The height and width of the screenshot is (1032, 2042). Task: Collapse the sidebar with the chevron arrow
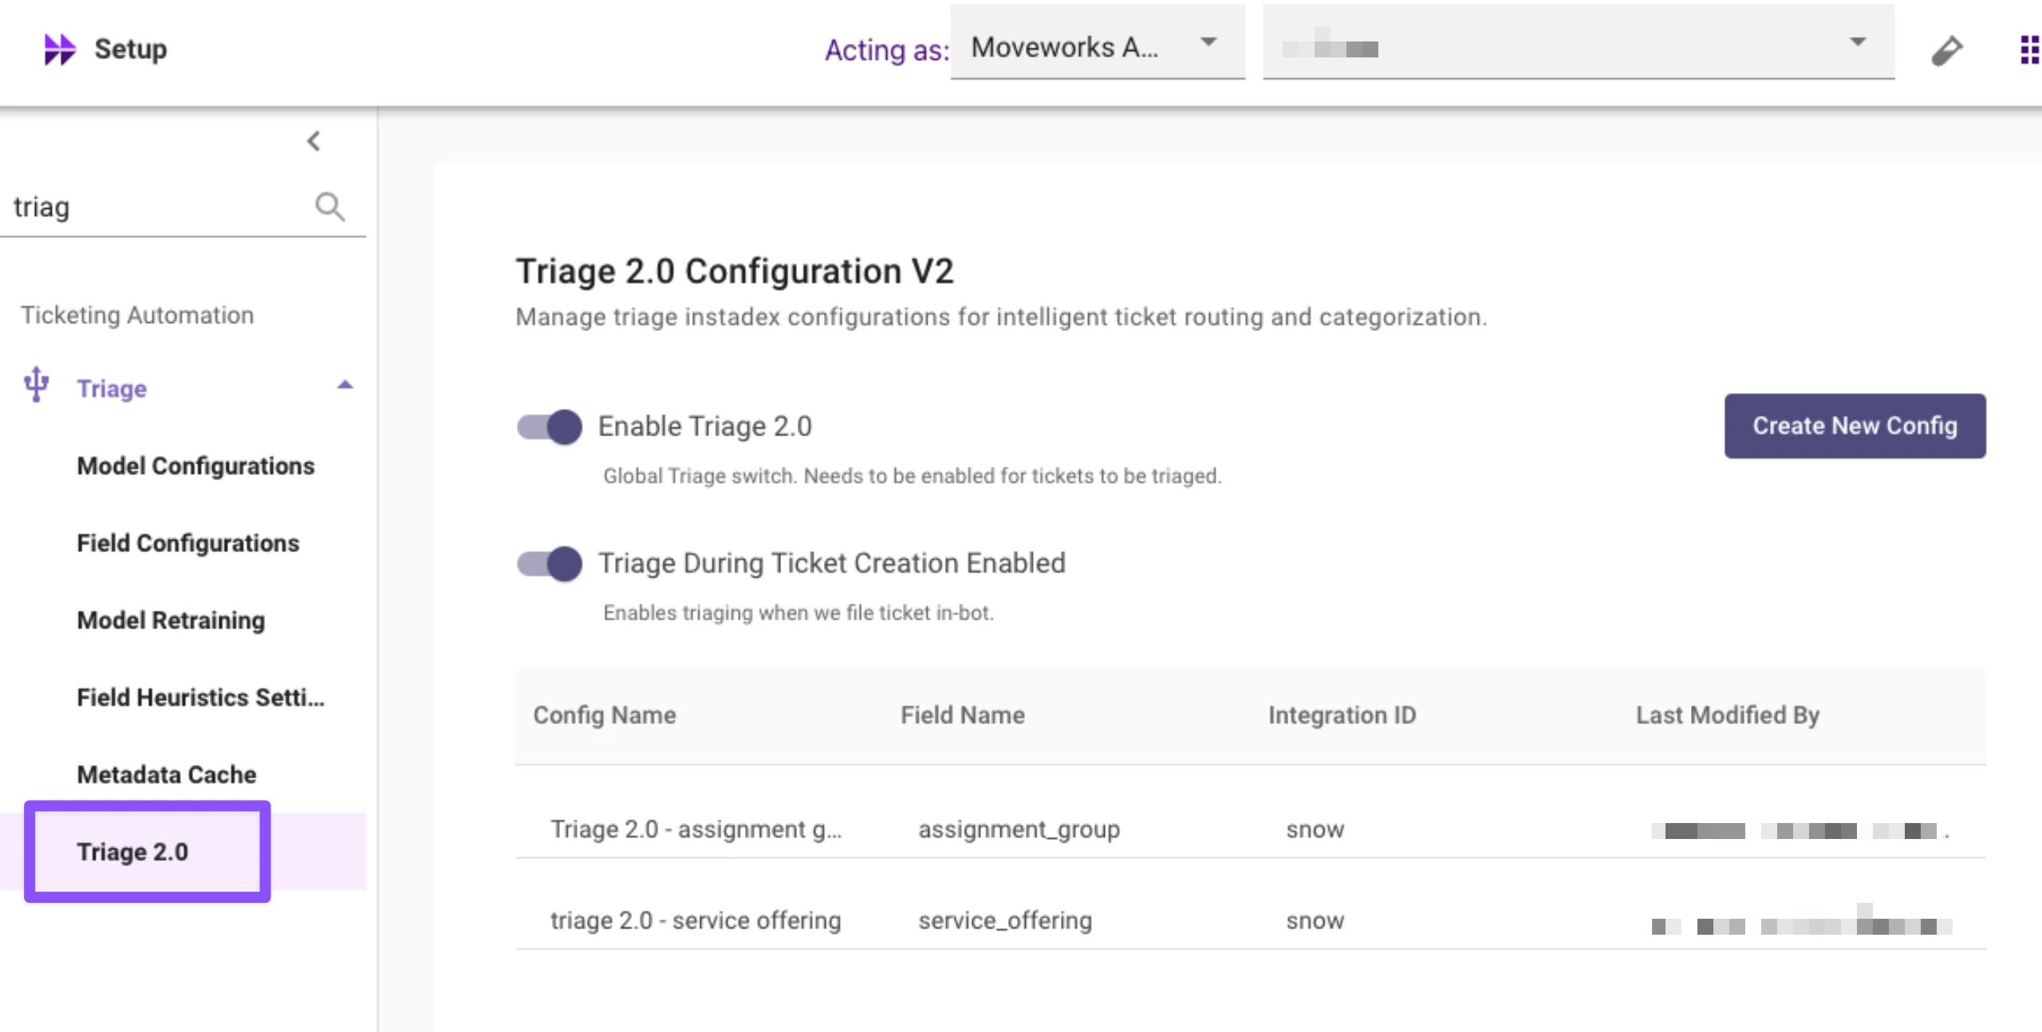[x=313, y=141]
